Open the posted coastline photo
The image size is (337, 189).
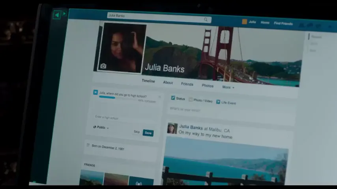225,161
